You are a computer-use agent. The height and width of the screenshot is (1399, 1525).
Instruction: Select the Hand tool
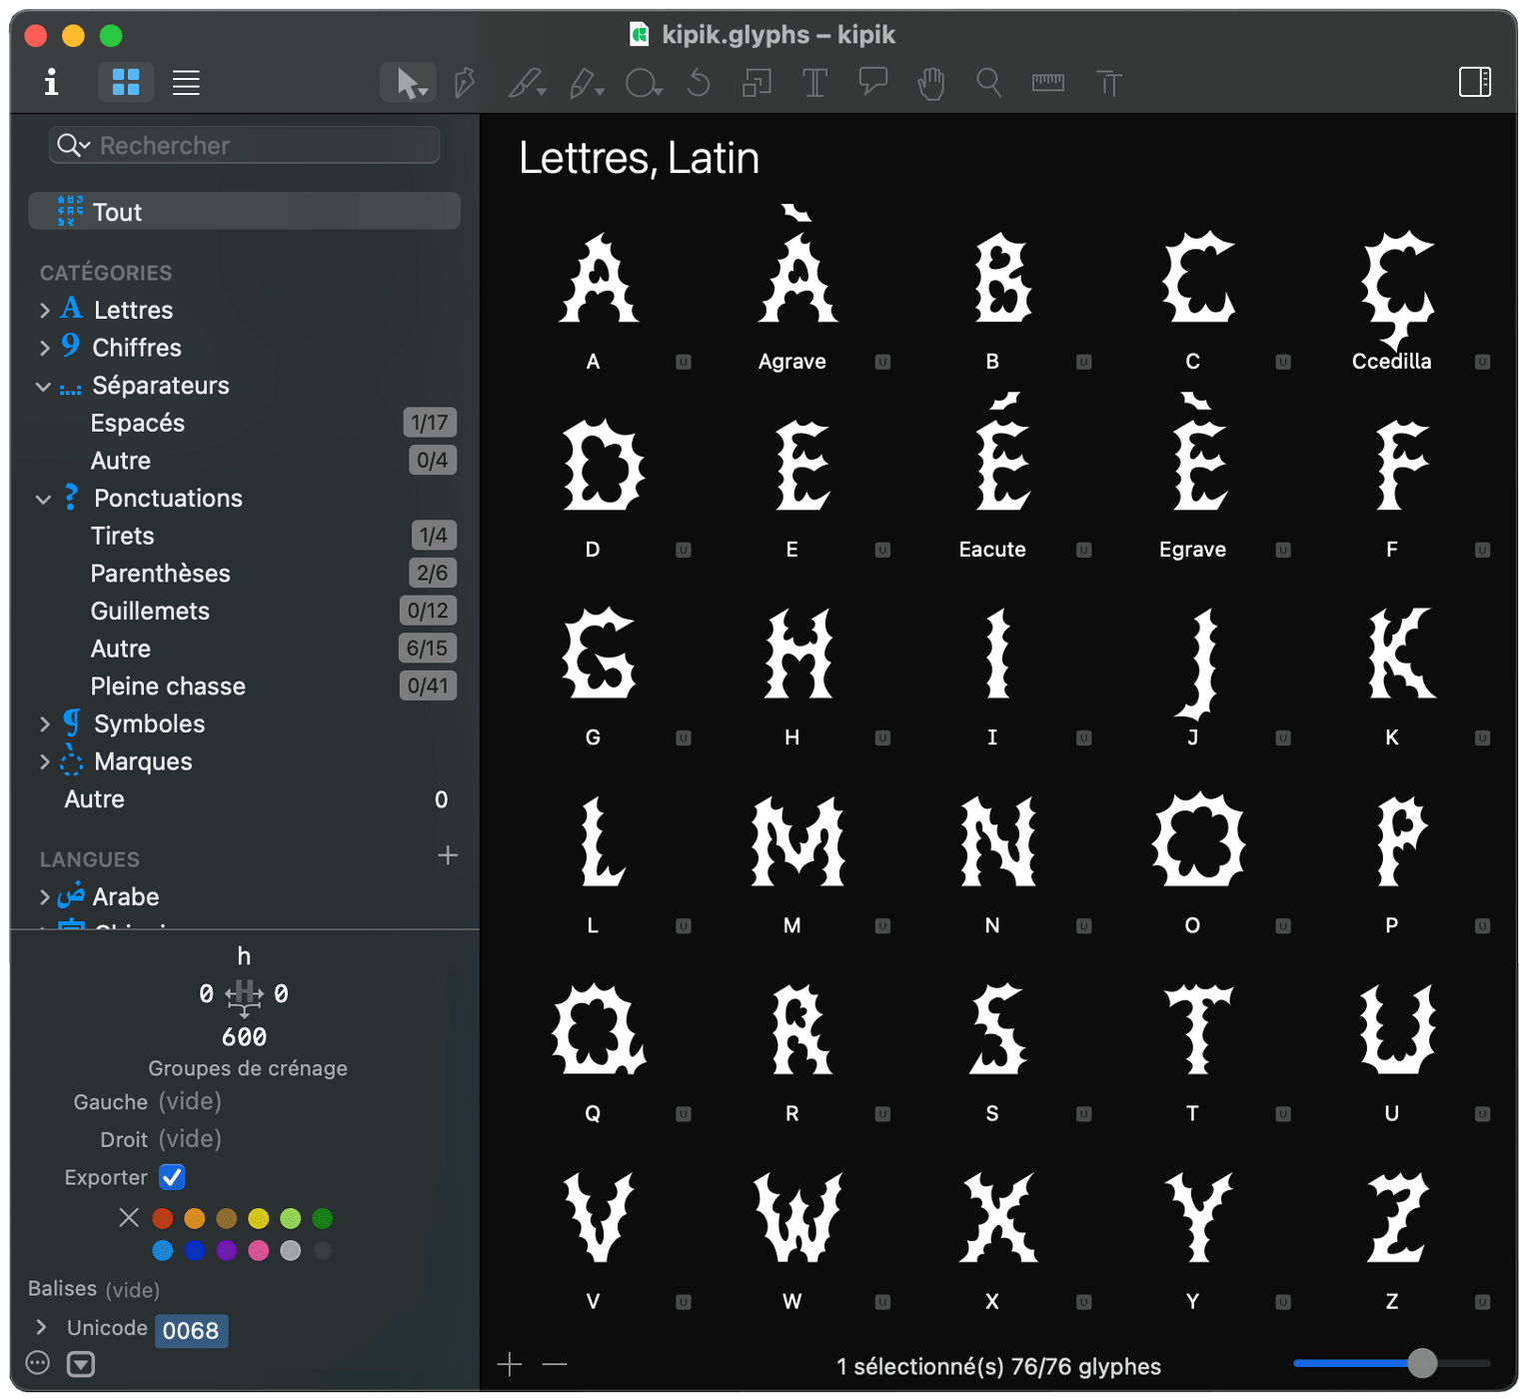[931, 83]
